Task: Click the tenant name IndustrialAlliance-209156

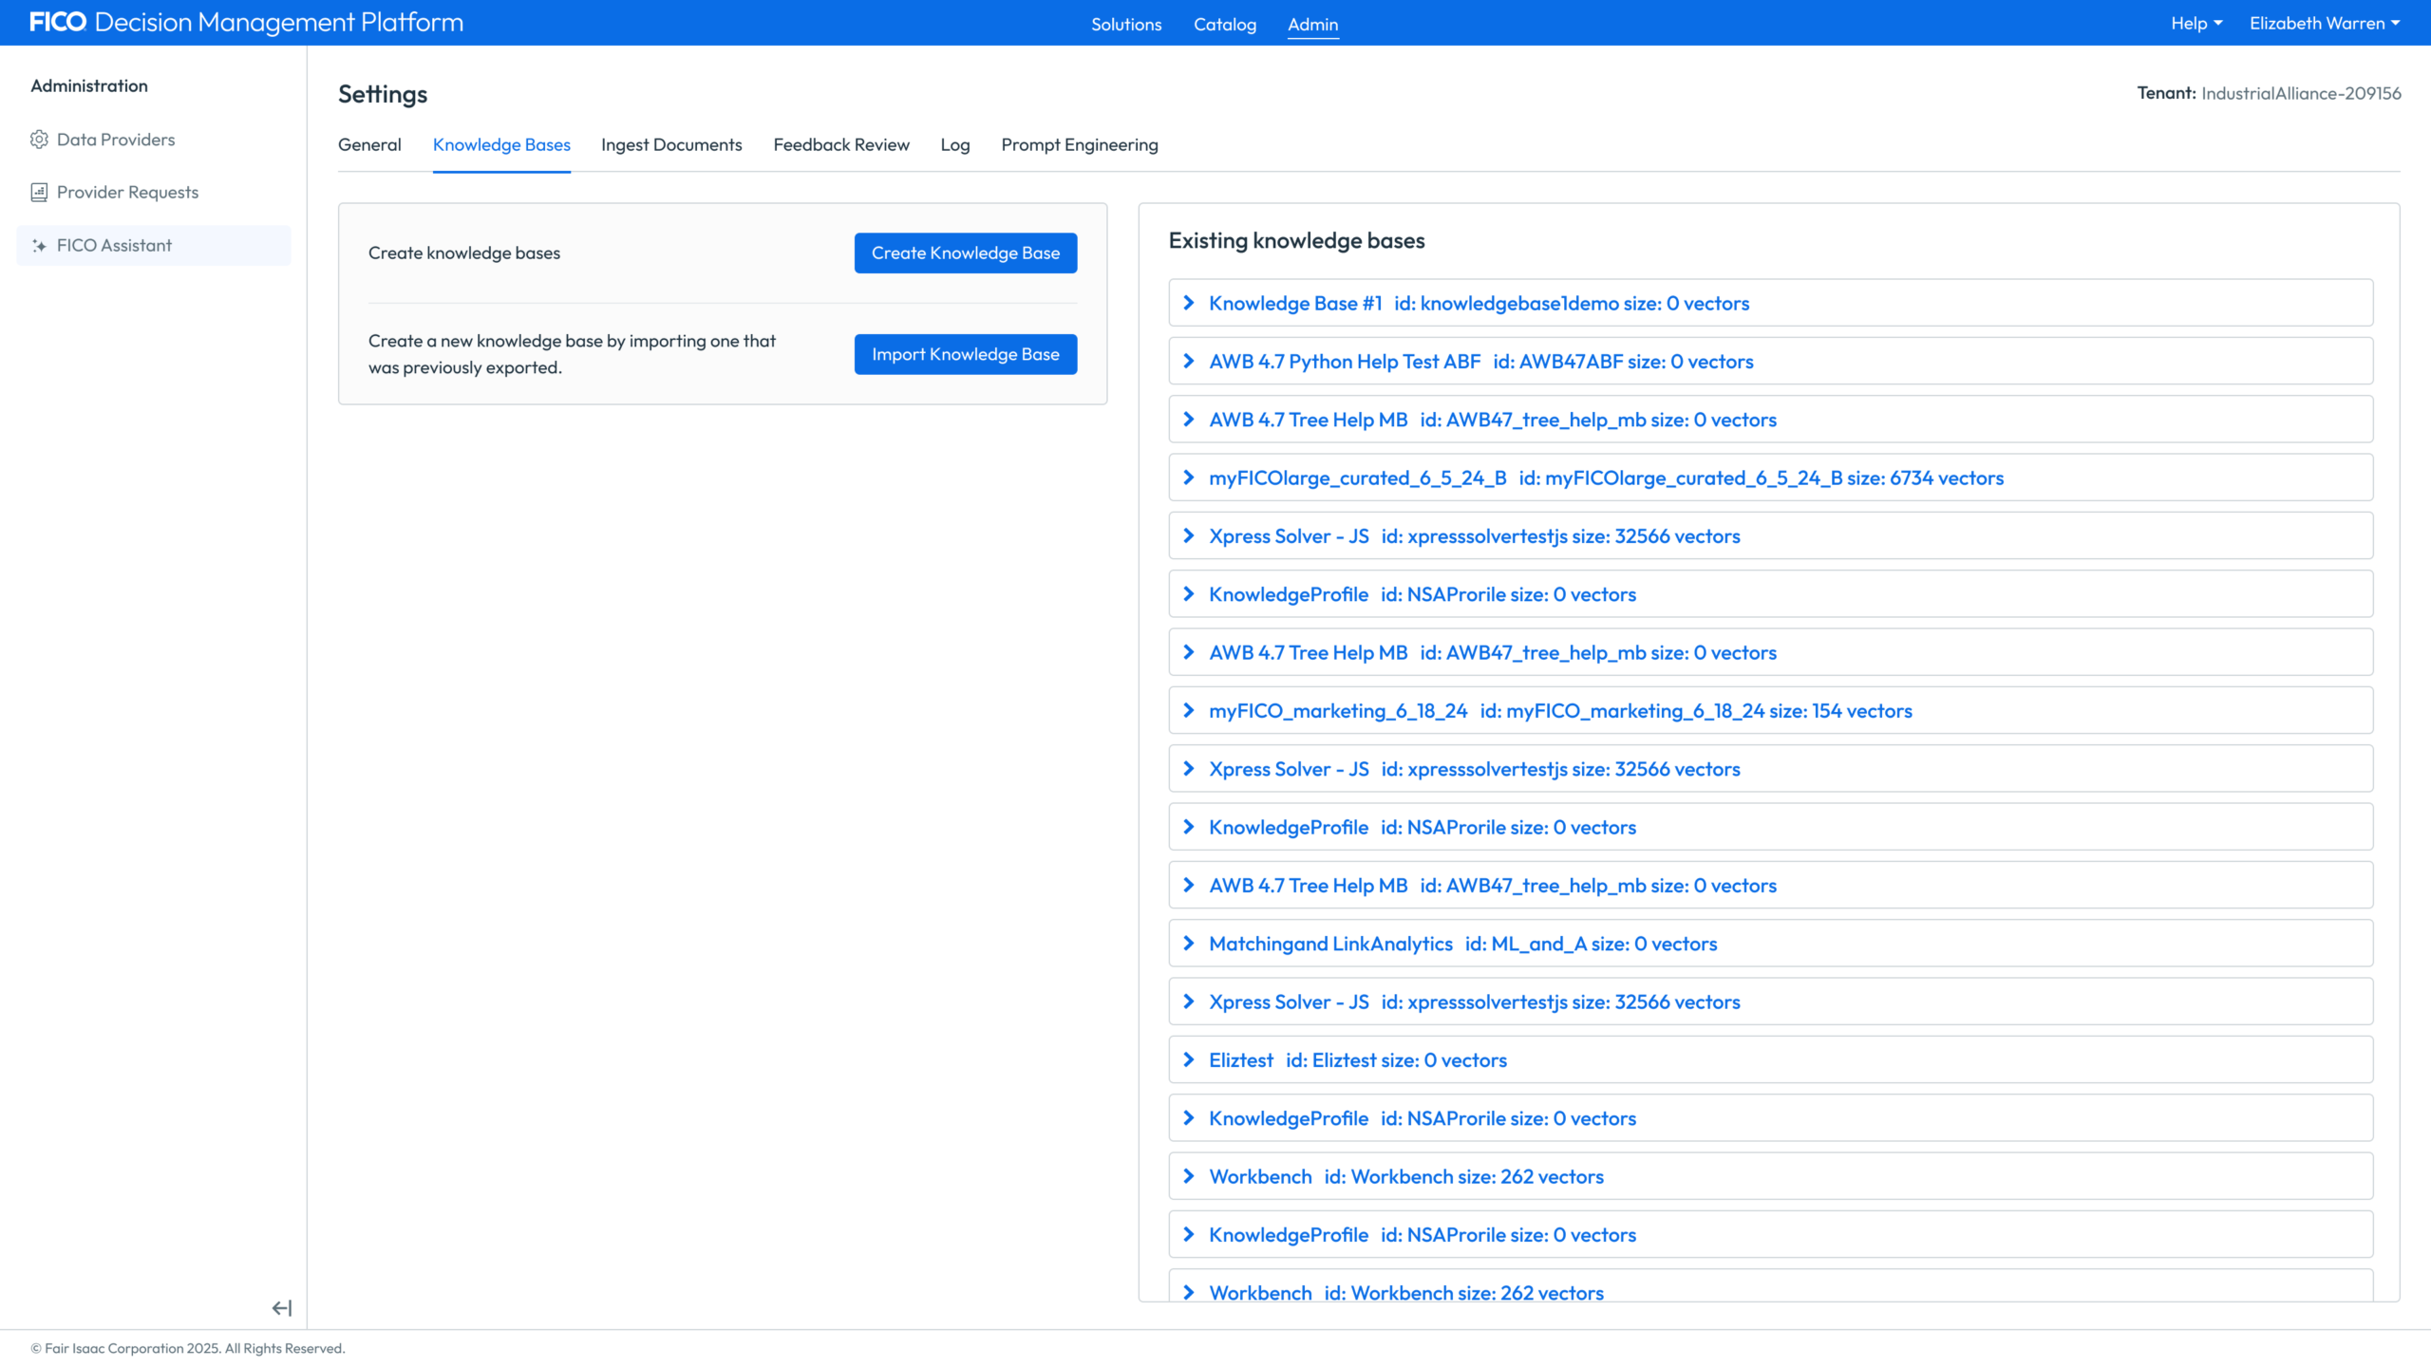Action: pyautogui.click(x=2301, y=93)
